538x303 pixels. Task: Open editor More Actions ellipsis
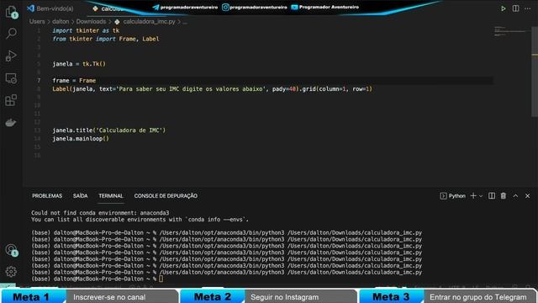pyautogui.click(x=528, y=8)
